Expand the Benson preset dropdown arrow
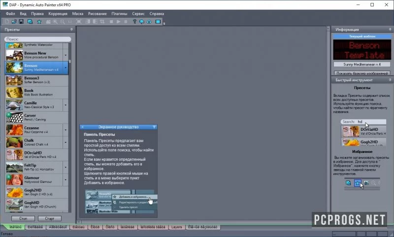 66,68
